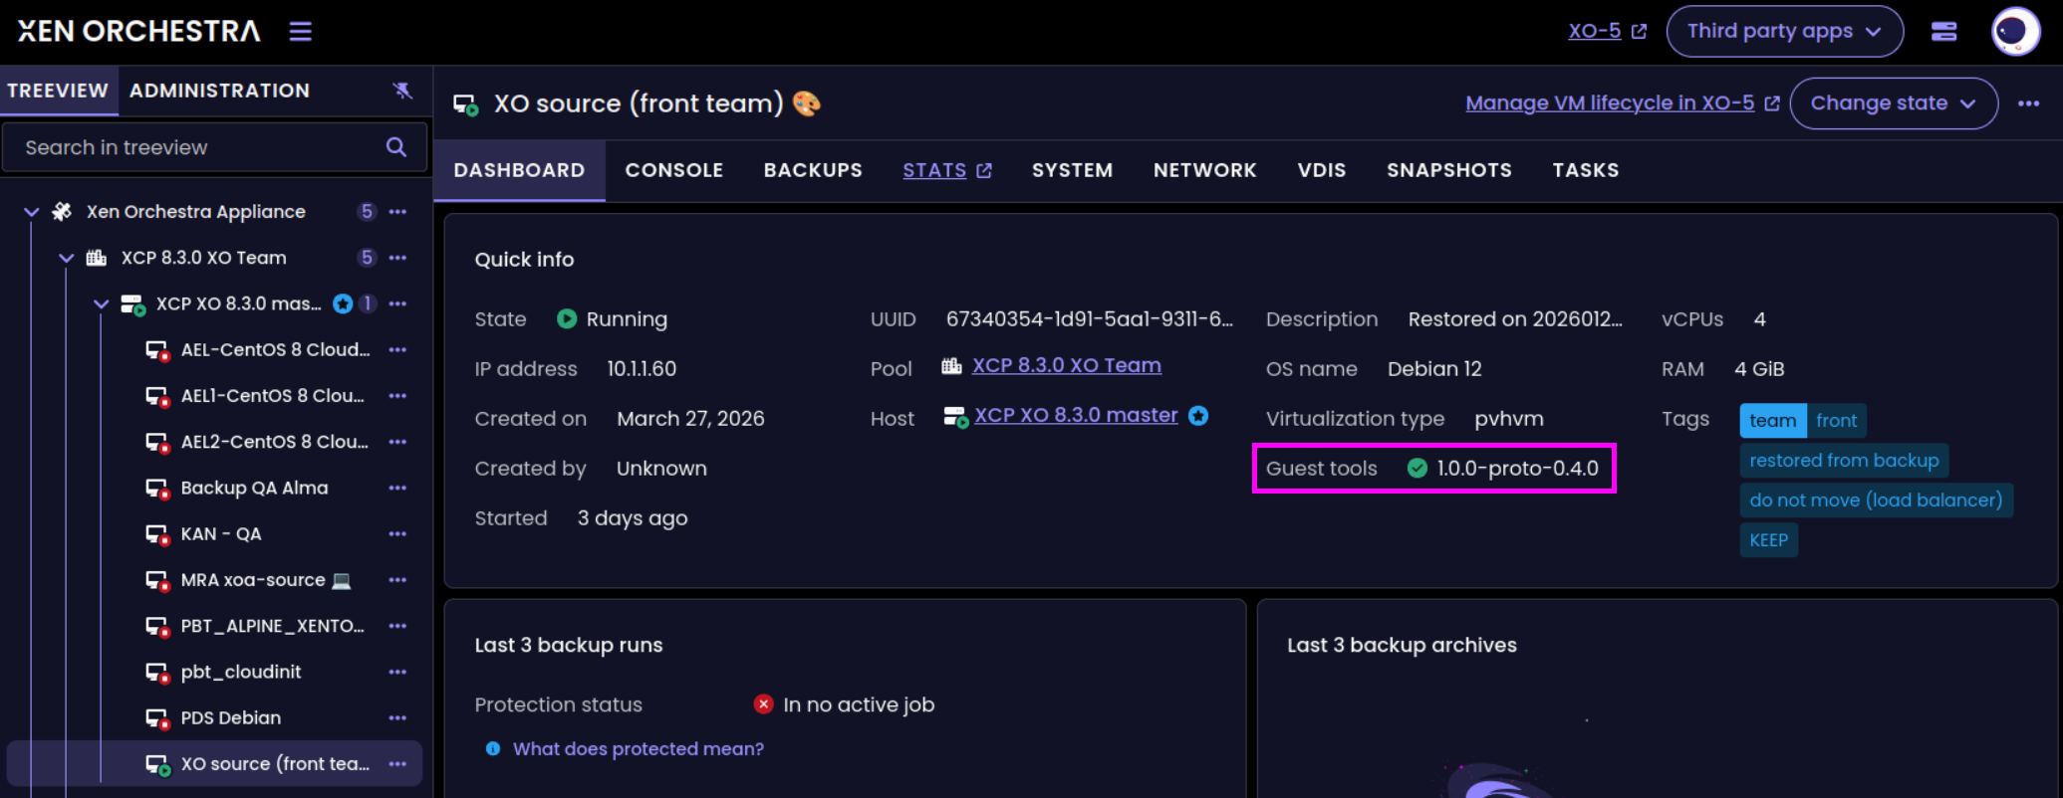The height and width of the screenshot is (798, 2063).
Task: Click the Xen Orchestra Appliance tree label
Action: point(195,212)
